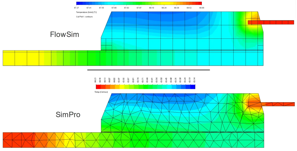Select the 63.24 SimPro legend value
The height and width of the screenshot is (151, 297).
coord(185,80)
